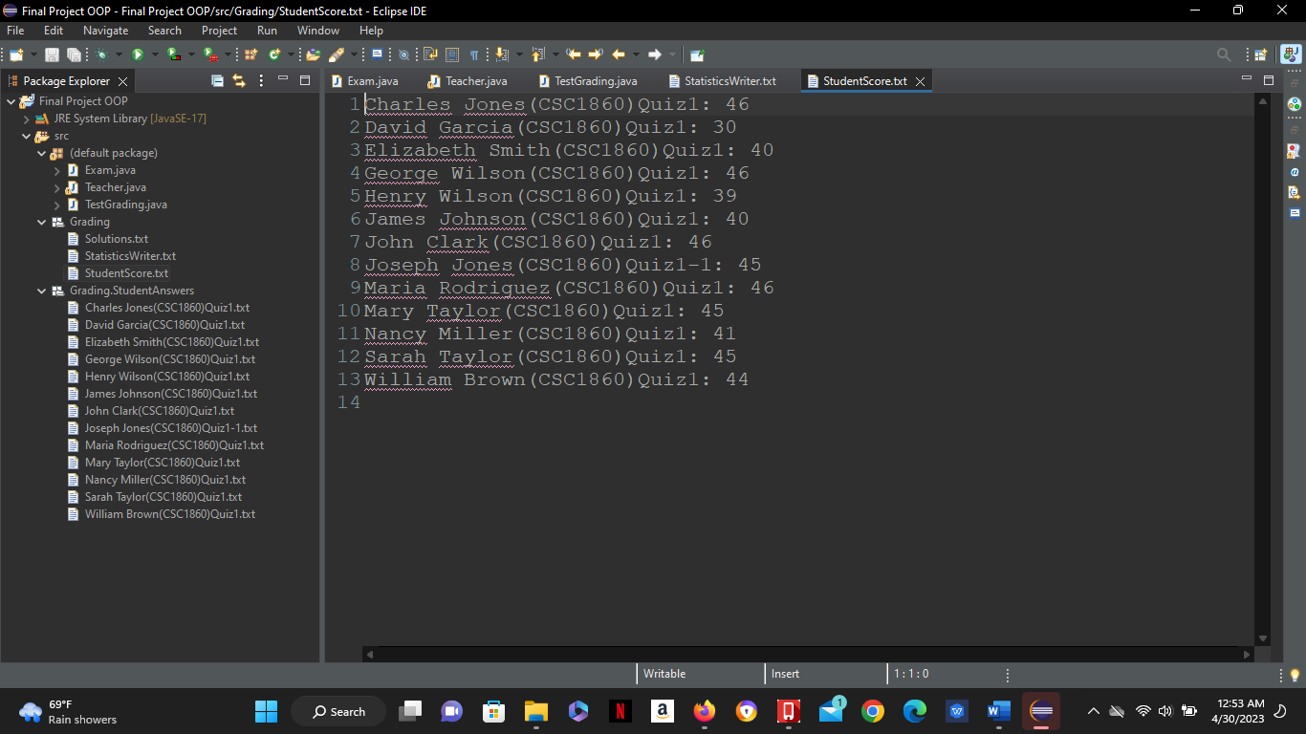The width and height of the screenshot is (1306, 734).
Task: Open Windows Start menu
Action: click(266, 711)
